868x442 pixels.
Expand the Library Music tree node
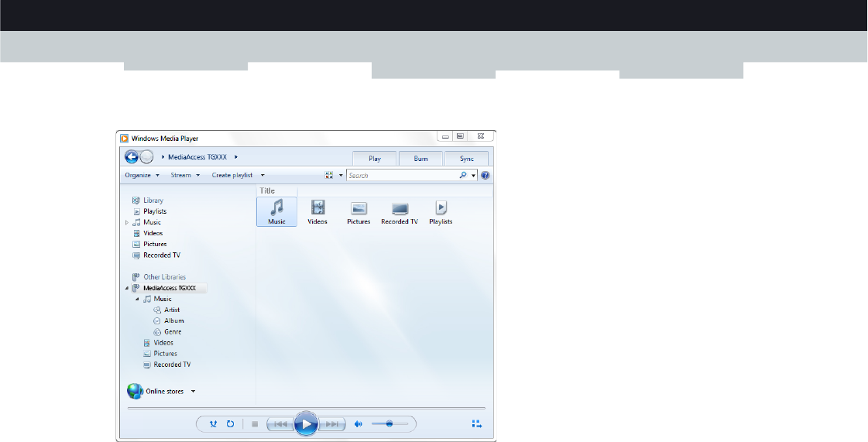[127, 222]
